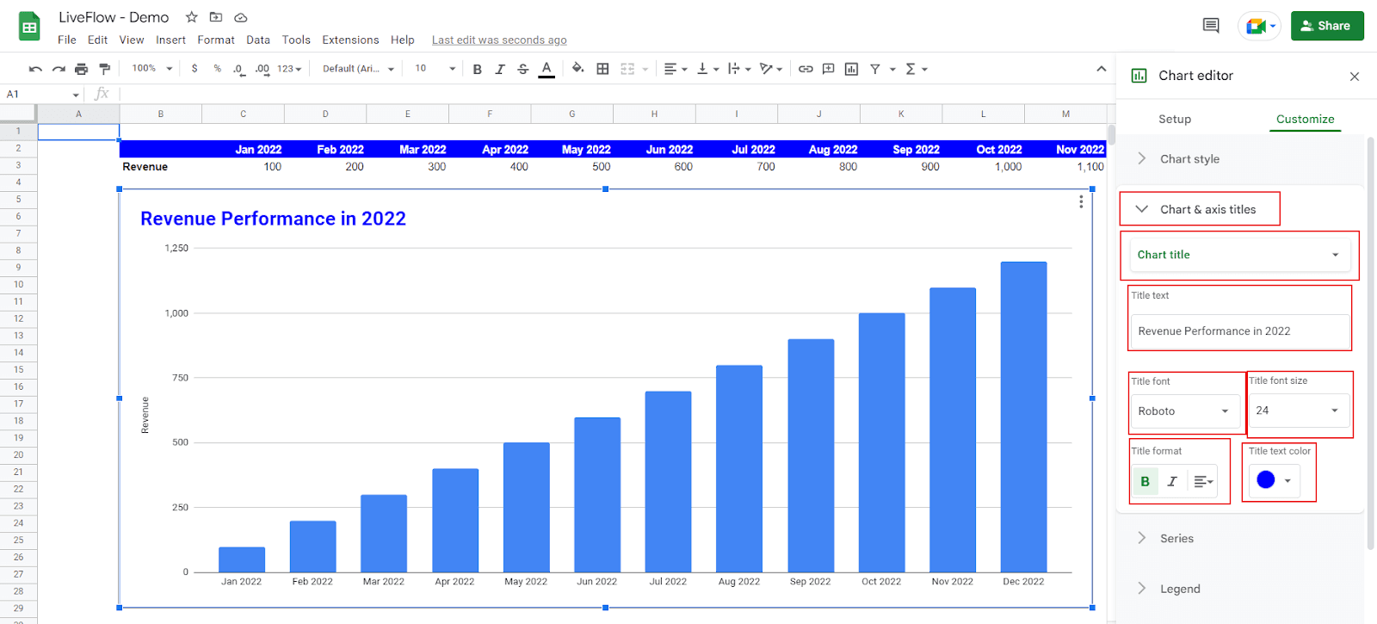
Task: Open the borders tool
Action: pyautogui.click(x=602, y=69)
